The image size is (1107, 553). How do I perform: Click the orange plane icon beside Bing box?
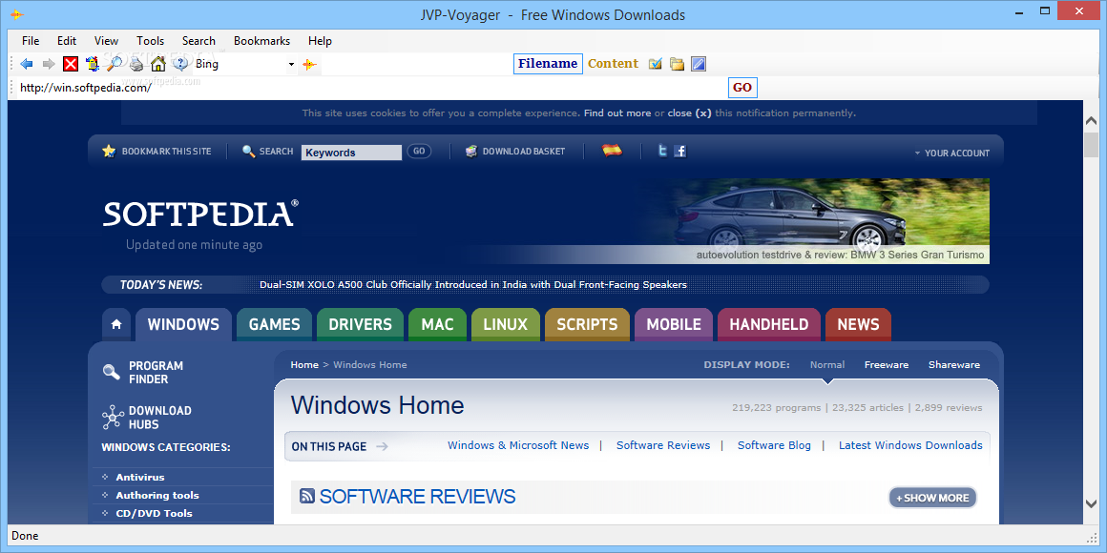point(309,64)
